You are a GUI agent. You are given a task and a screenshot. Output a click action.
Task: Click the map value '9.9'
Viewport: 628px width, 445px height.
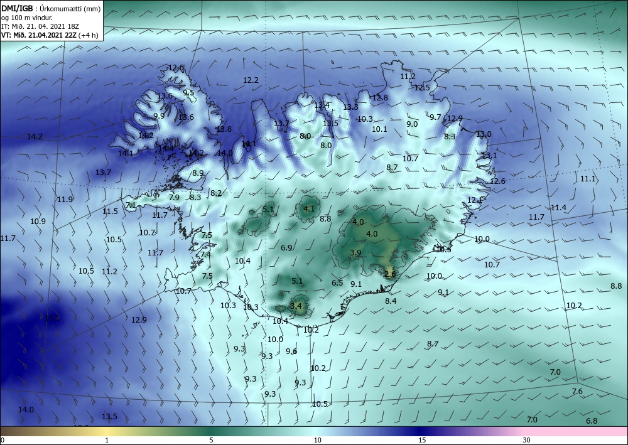coord(159,116)
